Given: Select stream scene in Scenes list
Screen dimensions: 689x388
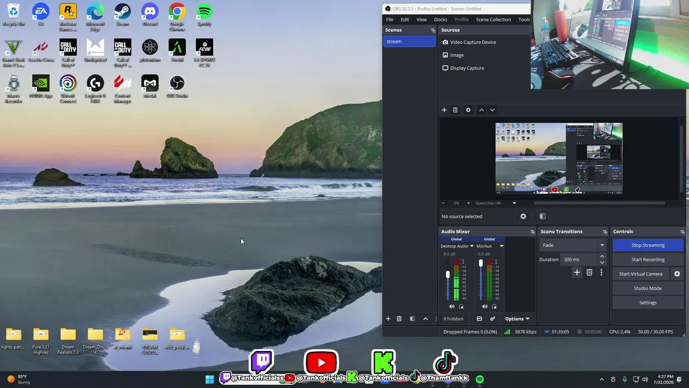Looking at the screenshot, I should (409, 41).
